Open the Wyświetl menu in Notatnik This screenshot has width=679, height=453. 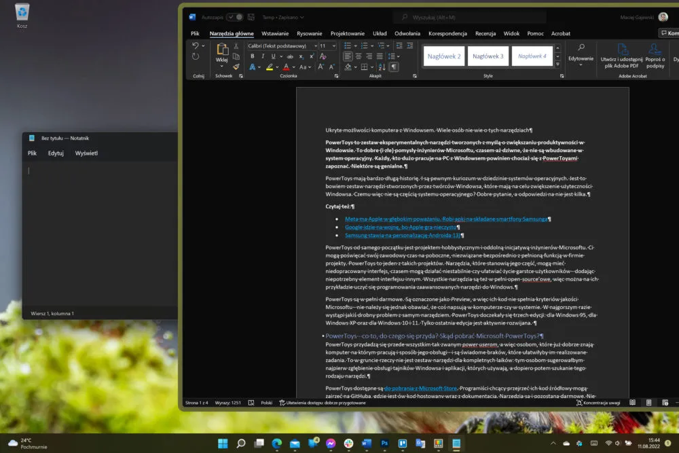(86, 153)
